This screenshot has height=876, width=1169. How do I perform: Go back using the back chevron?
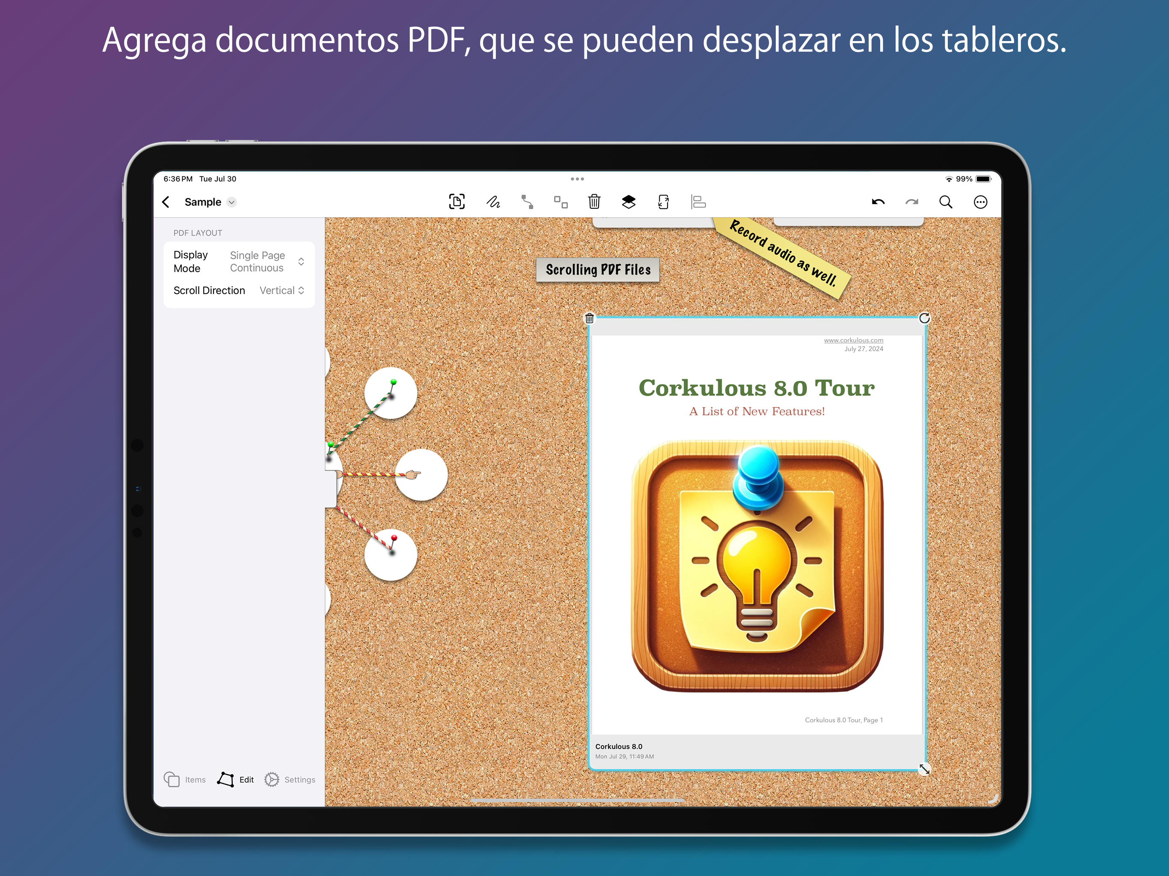click(166, 202)
